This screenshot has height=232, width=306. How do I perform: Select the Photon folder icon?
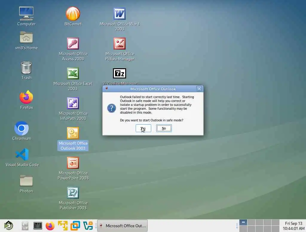coord(26,180)
